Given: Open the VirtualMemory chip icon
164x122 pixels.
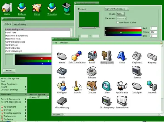Looking at the screenshot, I should pyautogui.click(x=62, y=101).
